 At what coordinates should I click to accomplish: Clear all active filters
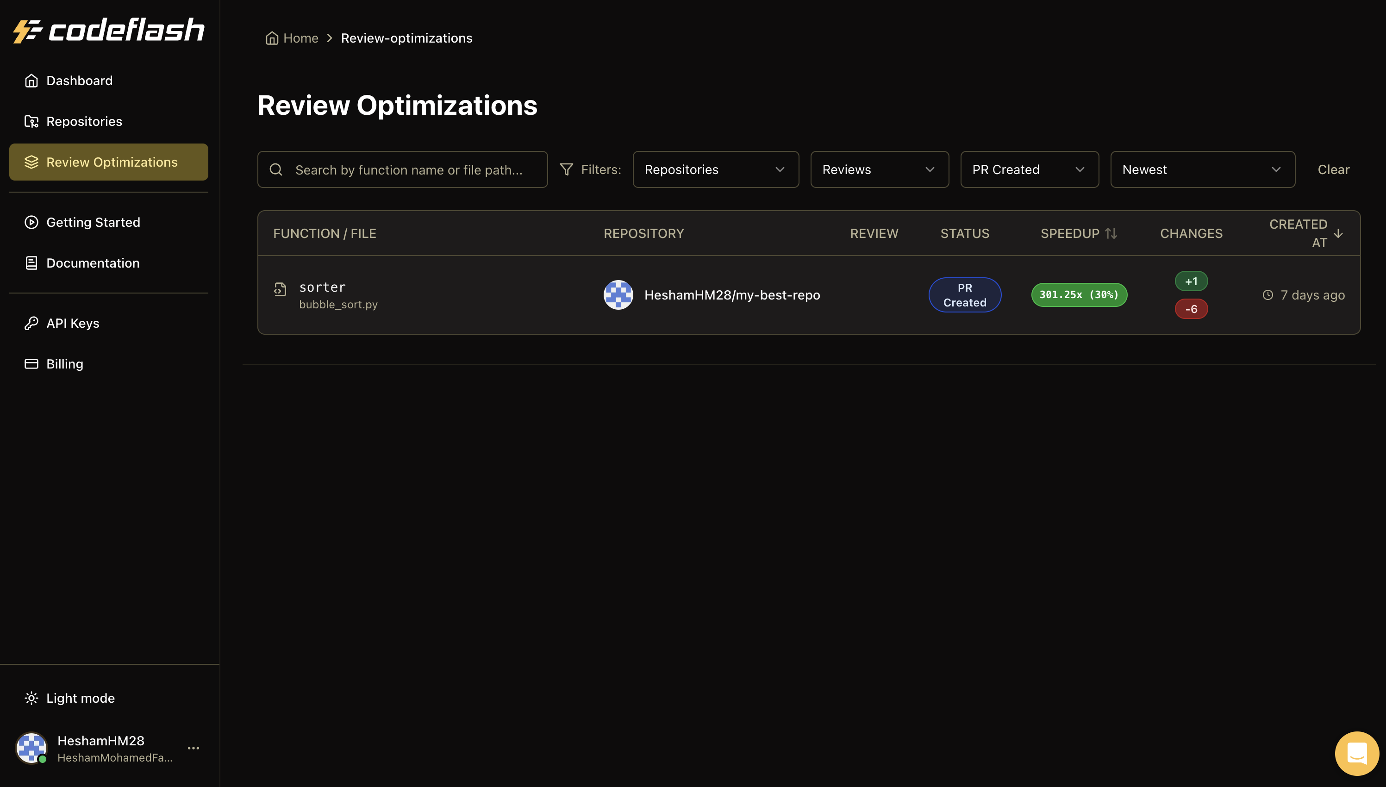click(1332, 169)
